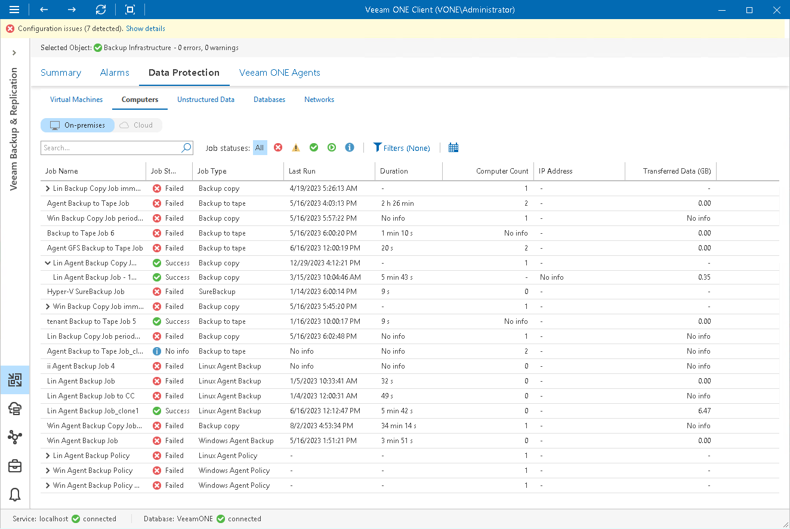This screenshot has height=529, width=790.
Task: Select the All job statuses filter
Action: (x=260, y=148)
